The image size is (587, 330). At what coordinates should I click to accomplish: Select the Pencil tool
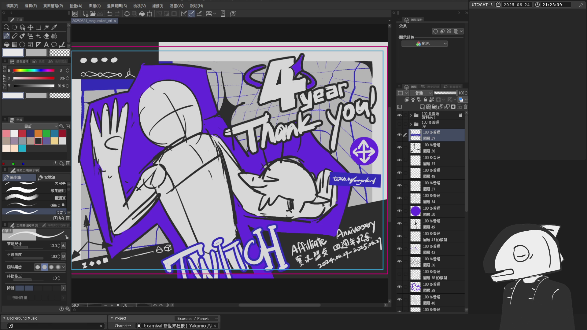click(x=14, y=36)
